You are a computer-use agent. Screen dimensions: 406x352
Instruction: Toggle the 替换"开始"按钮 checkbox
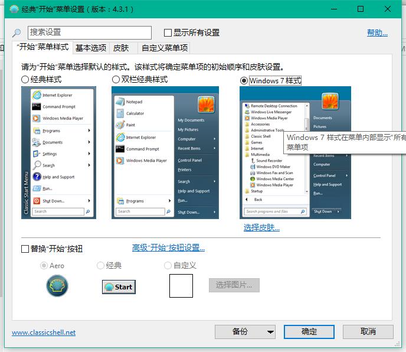click(x=25, y=249)
